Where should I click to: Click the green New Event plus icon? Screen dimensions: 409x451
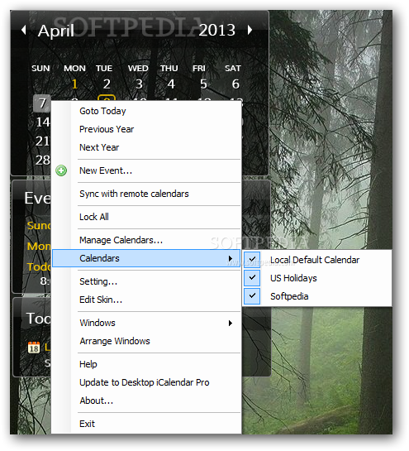(61, 170)
